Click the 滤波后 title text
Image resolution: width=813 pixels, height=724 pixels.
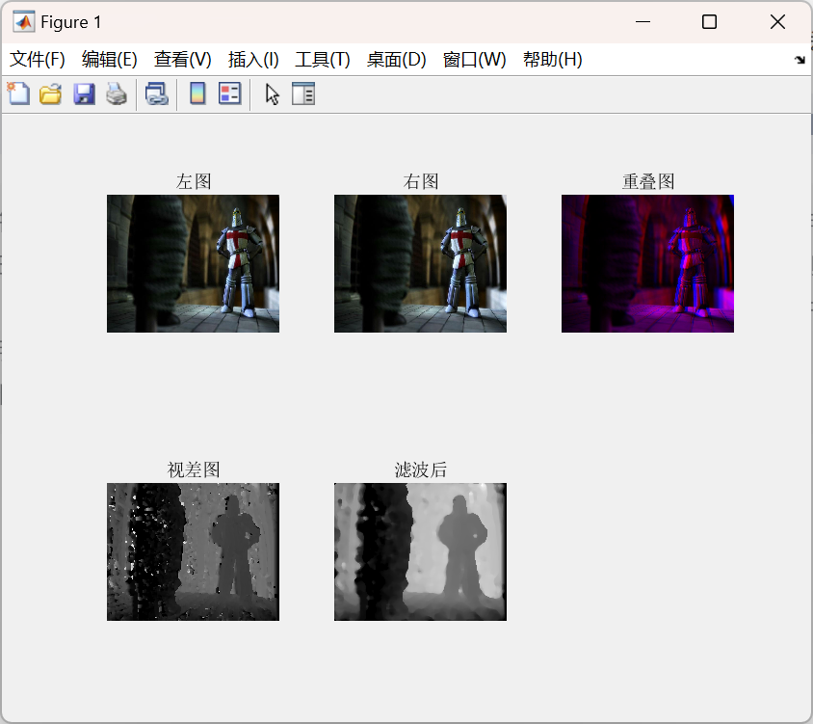point(421,469)
